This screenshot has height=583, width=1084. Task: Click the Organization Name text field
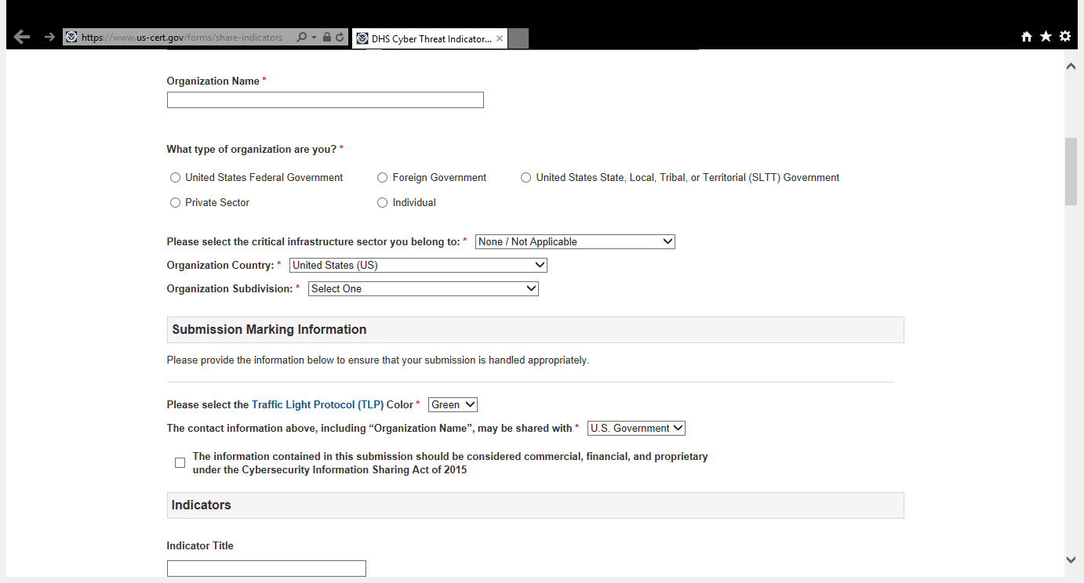coord(325,100)
